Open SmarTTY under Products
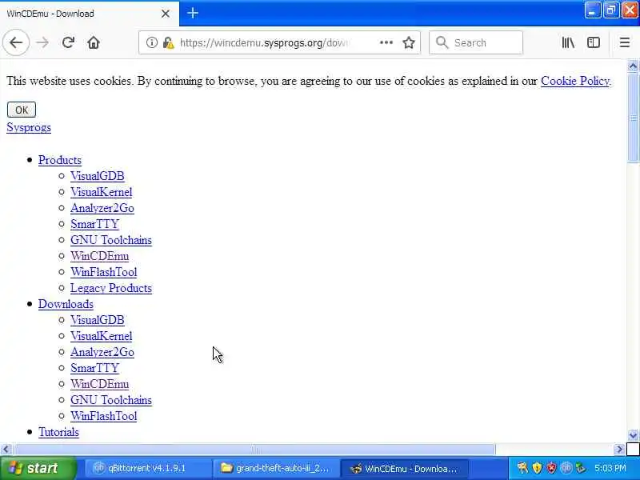This screenshot has width=640, height=480. [94, 224]
